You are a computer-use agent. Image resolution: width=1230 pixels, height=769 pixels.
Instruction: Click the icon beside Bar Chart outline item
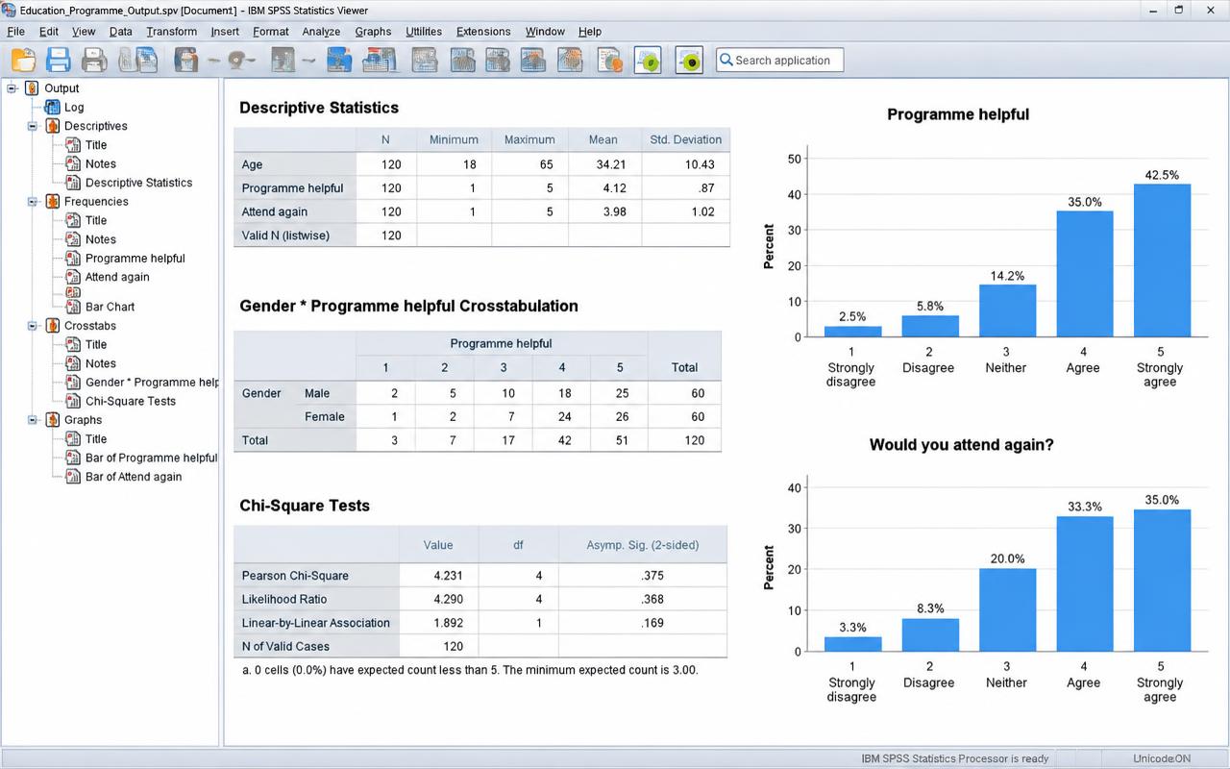pyautogui.click(x=73, y=307)
